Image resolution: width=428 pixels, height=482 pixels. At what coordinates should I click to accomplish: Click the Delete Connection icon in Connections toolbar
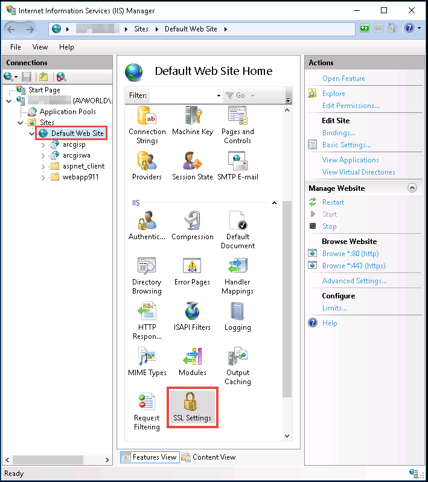point(61,77)
